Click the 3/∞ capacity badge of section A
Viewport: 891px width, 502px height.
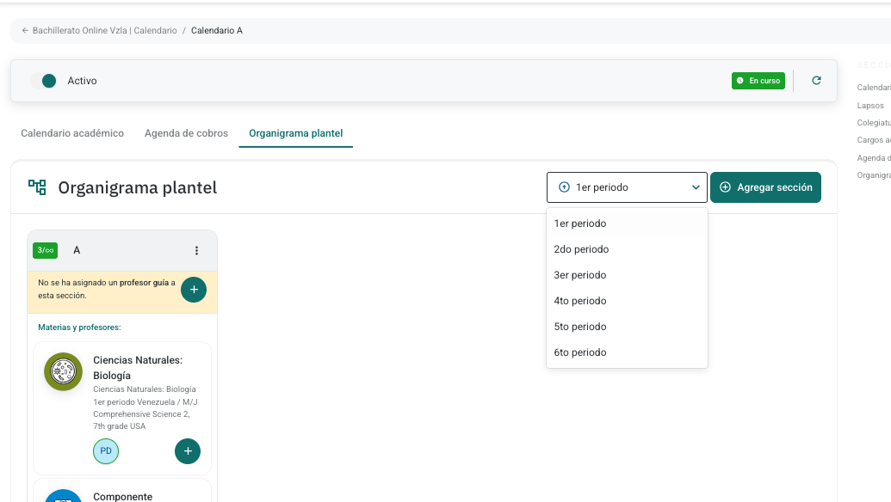[x=45, y=250]
